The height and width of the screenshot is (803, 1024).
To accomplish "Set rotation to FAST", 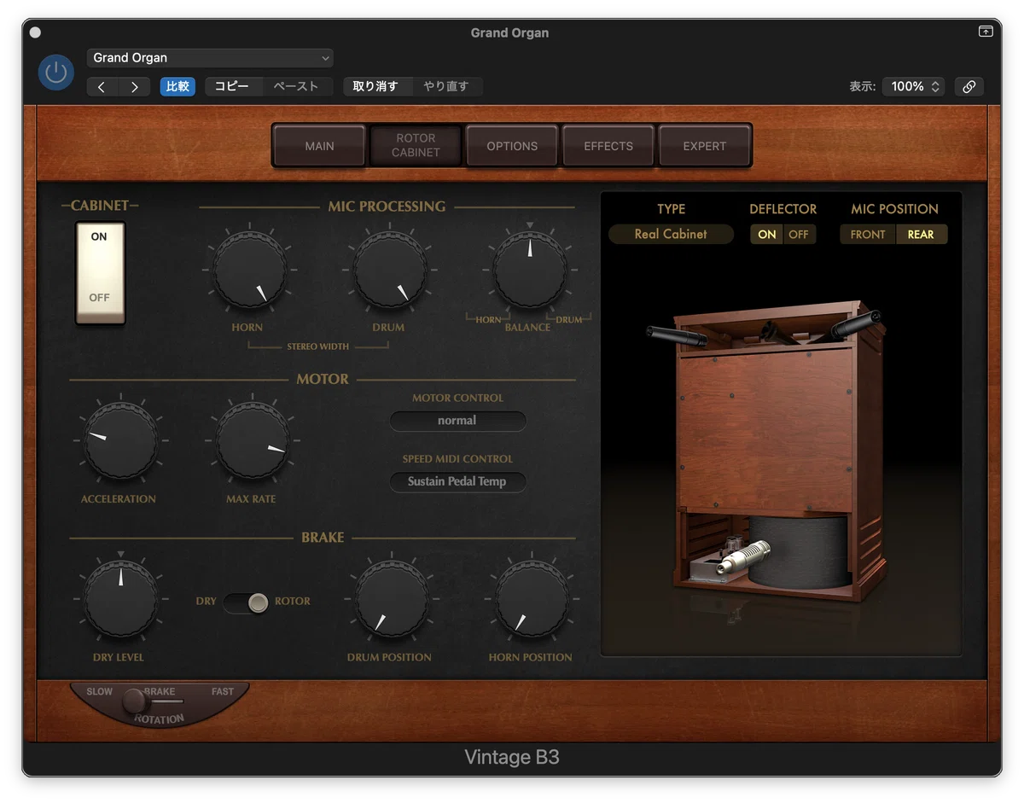I will 223,691.
